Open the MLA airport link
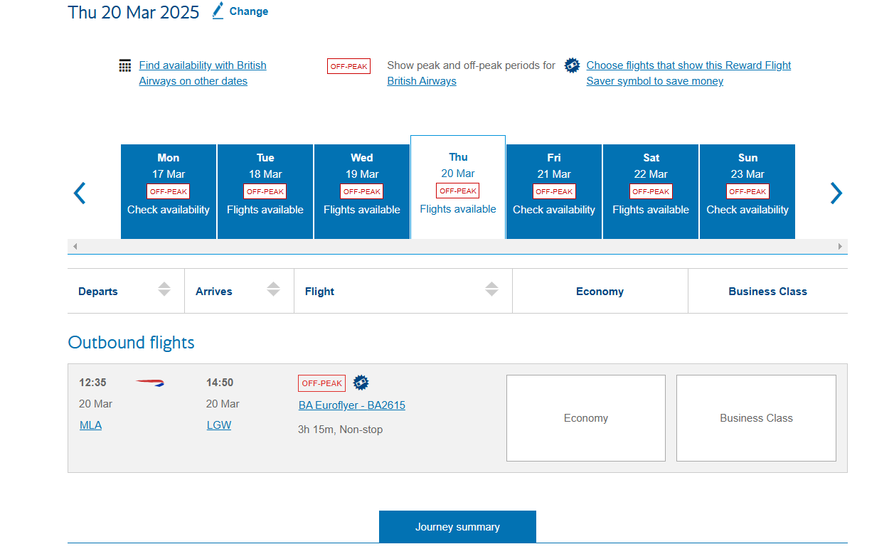The width and height of the screenshot is (894, 549). [90, 425]
